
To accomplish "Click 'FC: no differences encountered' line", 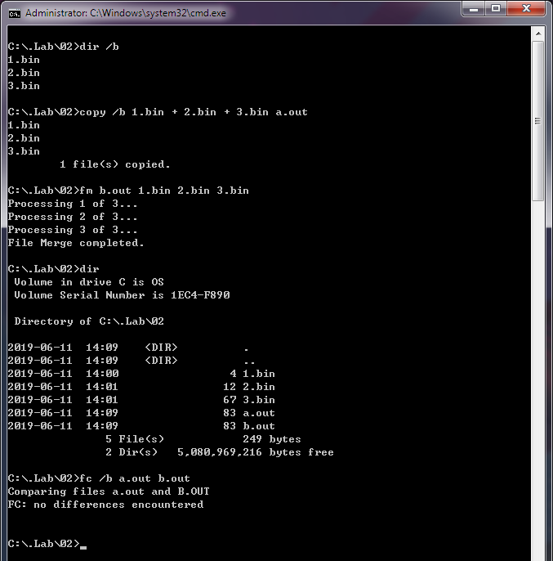I will pyautogui.click(x=105, y=505).
